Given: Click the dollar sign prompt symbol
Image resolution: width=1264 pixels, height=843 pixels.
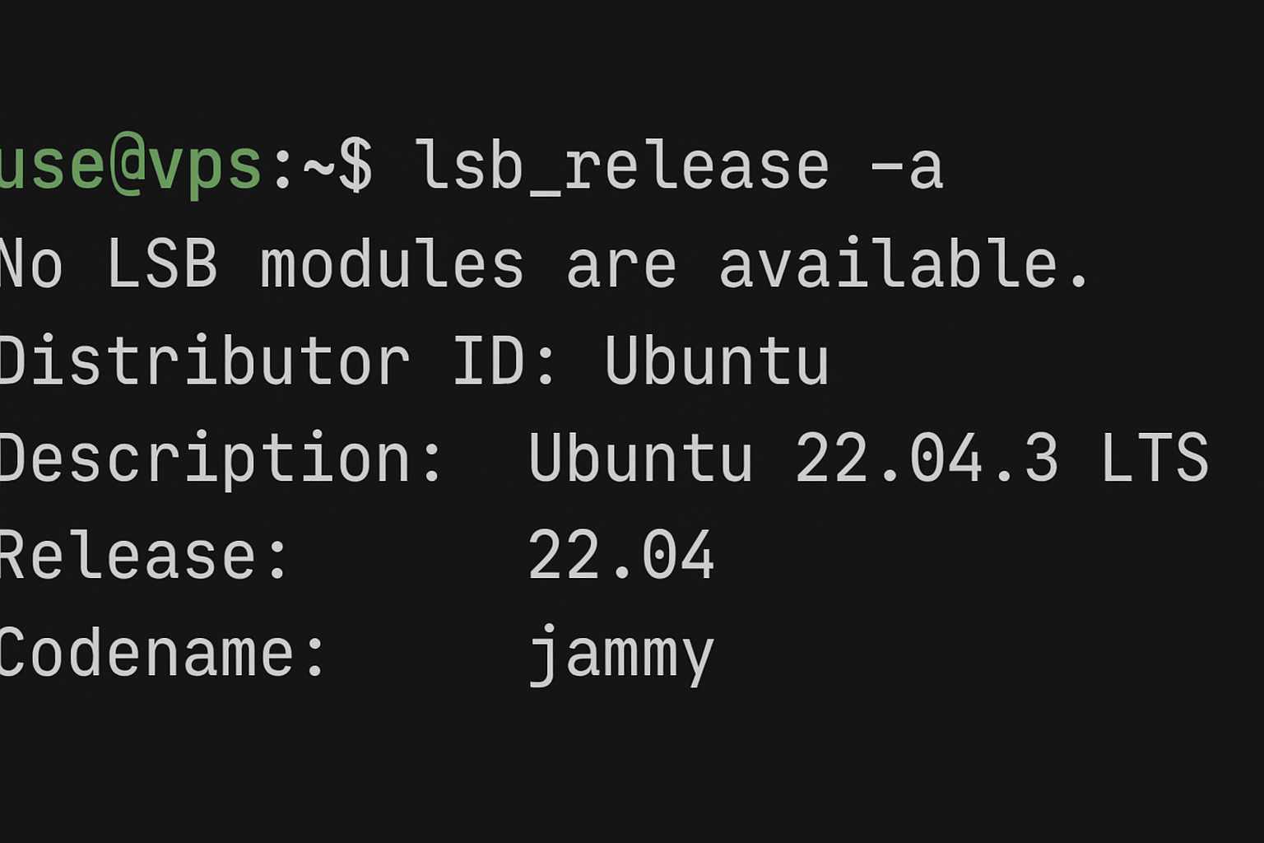Looking at the screenshot, I should [355, 165].
